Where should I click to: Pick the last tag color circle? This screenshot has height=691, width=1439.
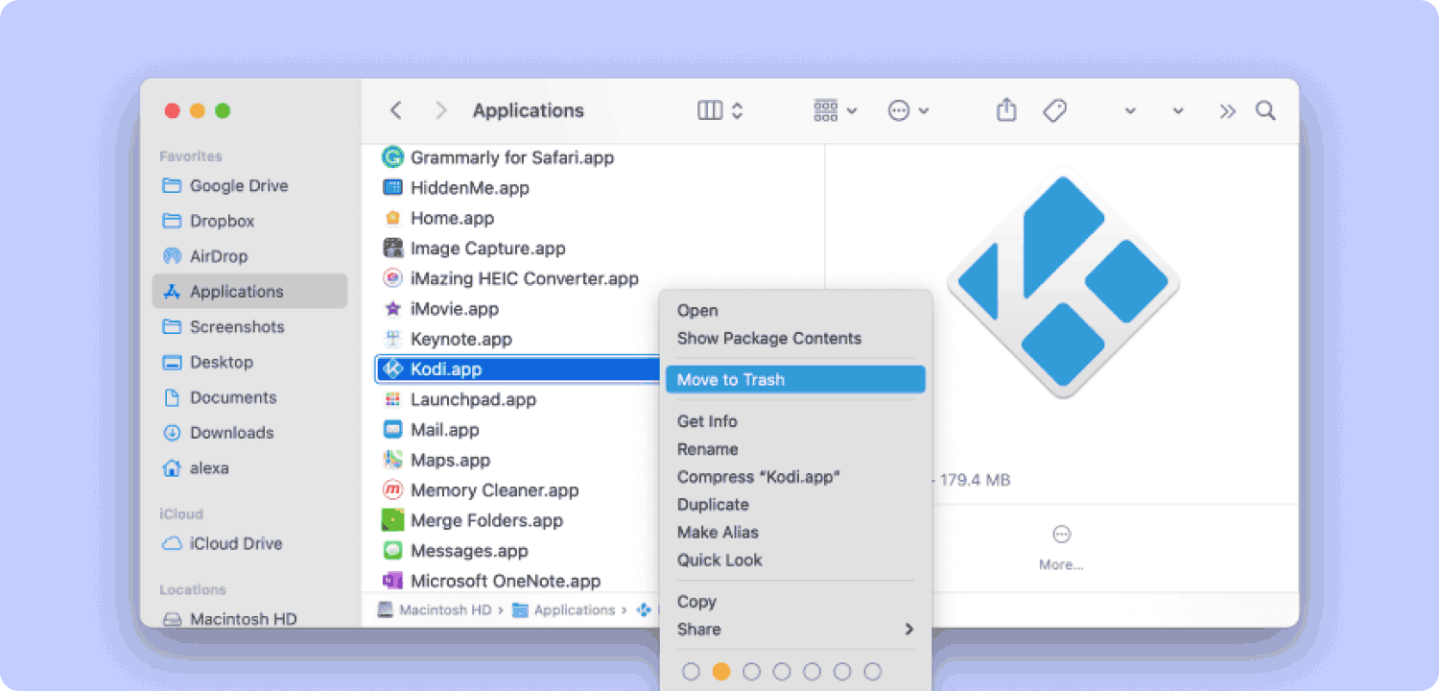tap(872, 672)
